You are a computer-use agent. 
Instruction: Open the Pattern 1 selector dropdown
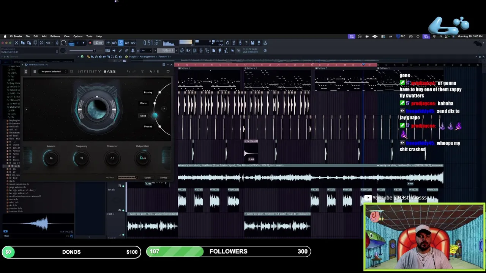tap(166, 50)
